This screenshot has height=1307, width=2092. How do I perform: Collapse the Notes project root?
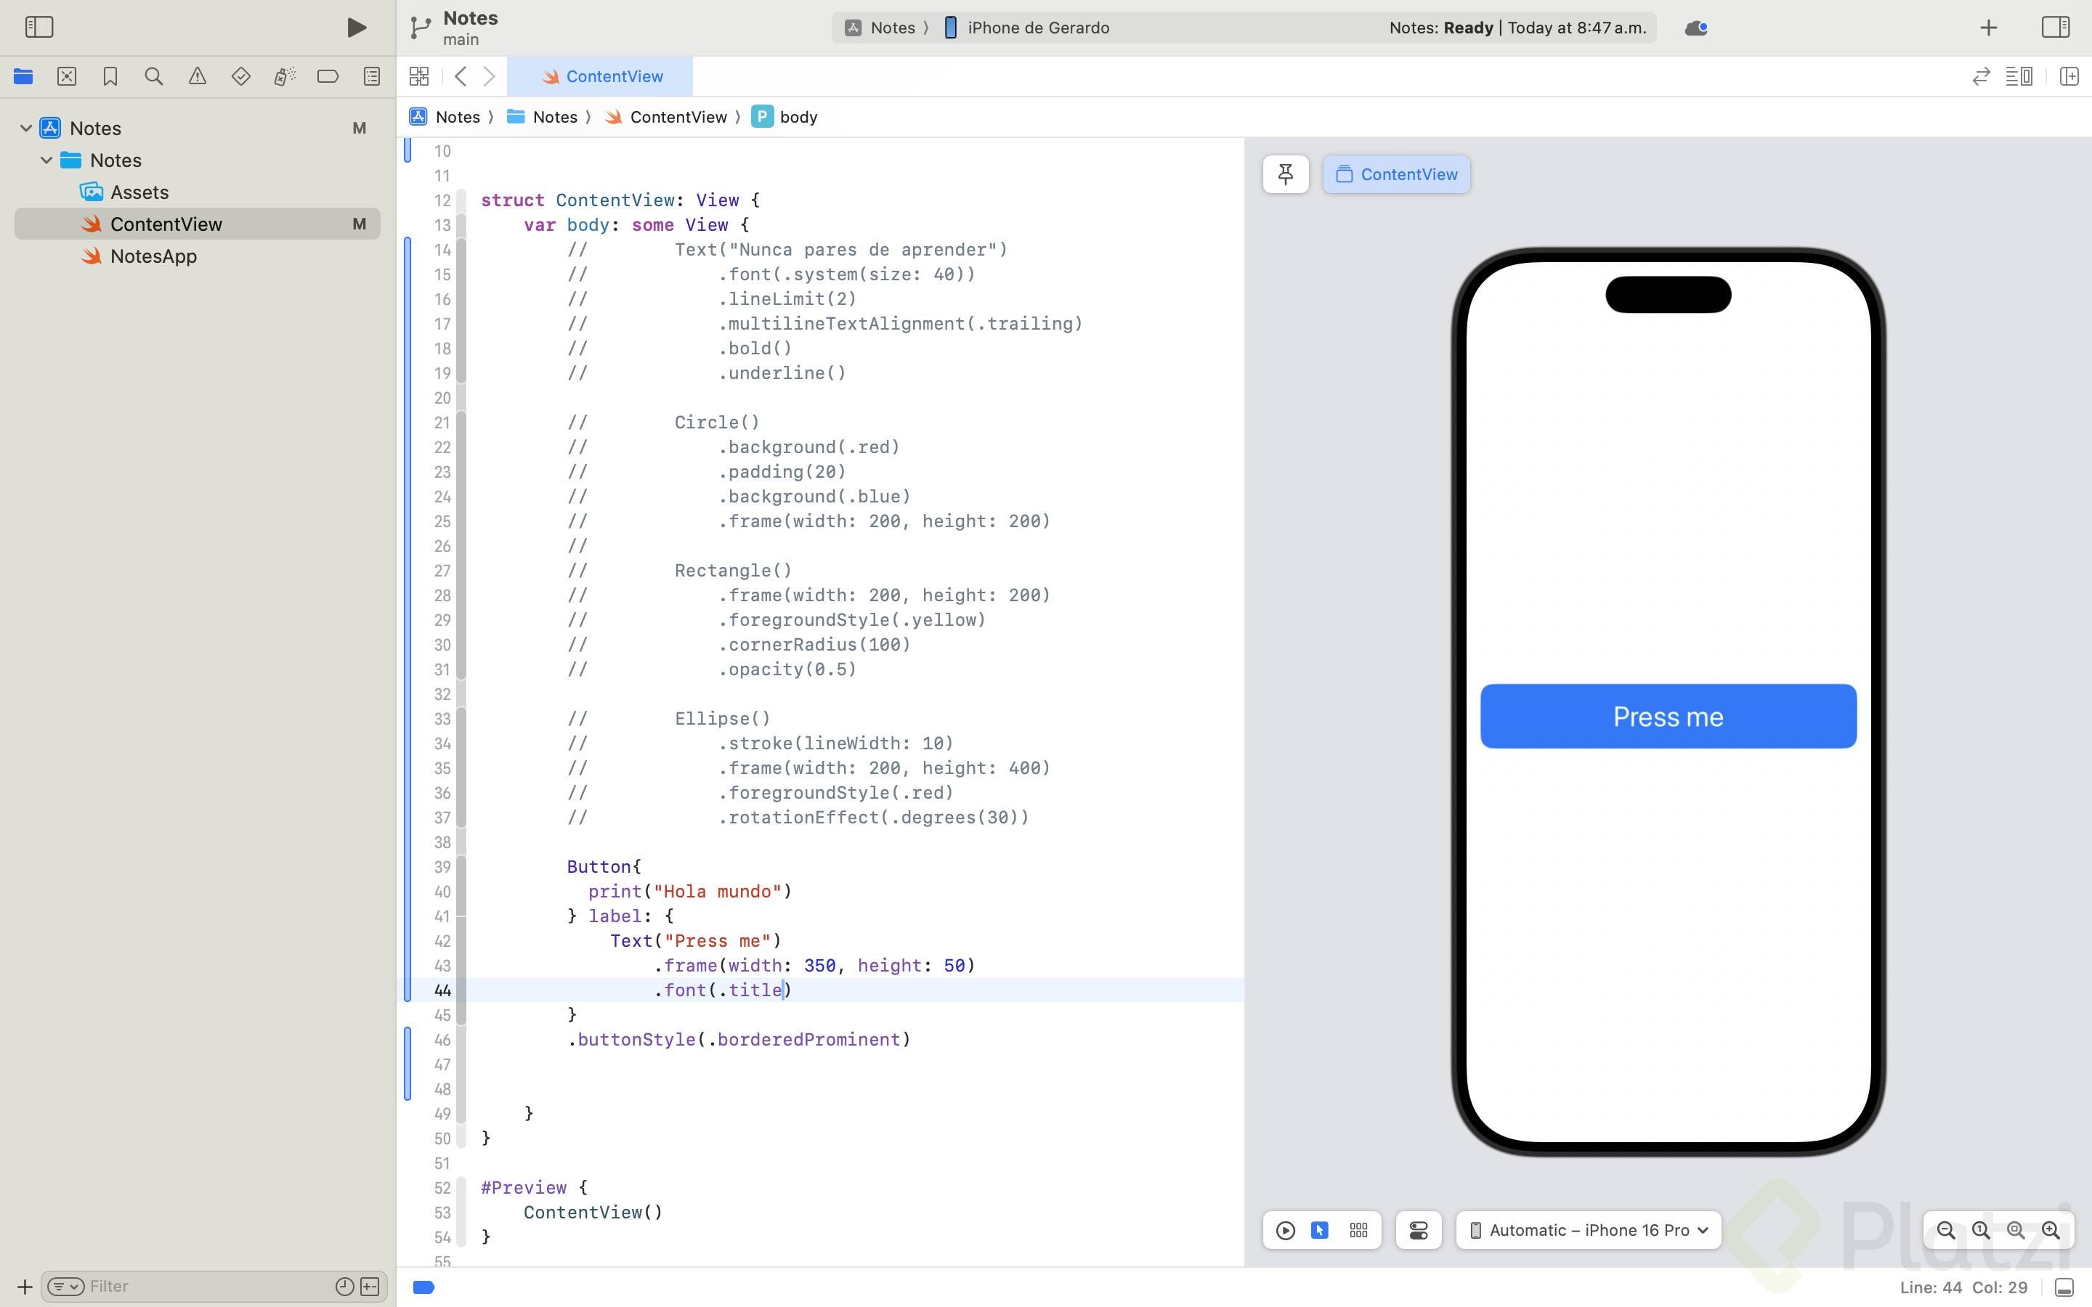(26, 128)
